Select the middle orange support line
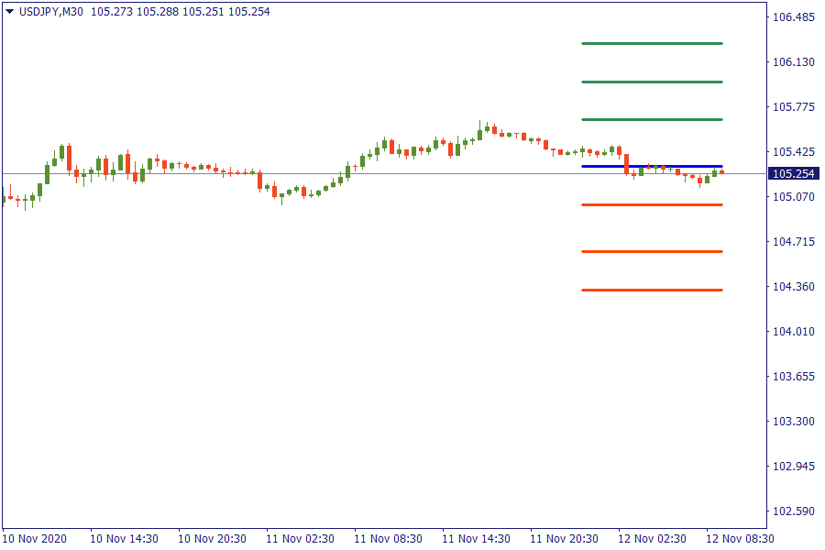The image size is (825, 550). [652, 251]
